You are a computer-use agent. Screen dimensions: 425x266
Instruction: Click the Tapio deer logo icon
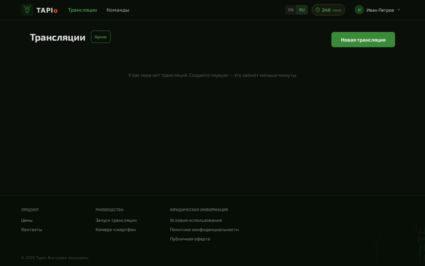coord(27,10)
